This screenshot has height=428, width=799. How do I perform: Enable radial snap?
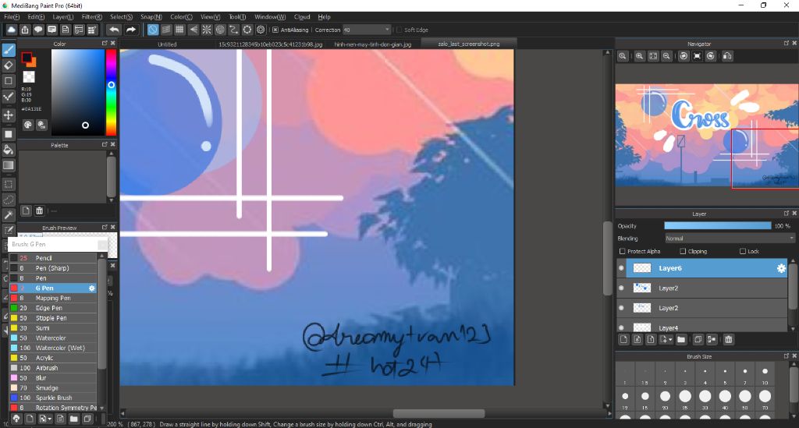pos(206,30)
